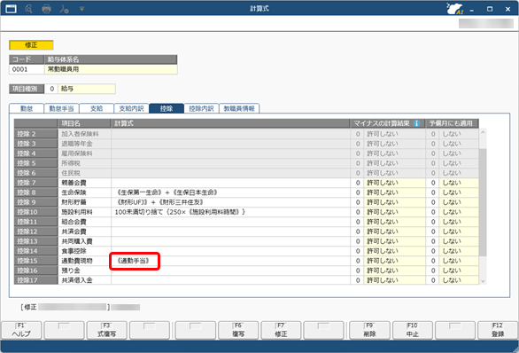This screenshot has height=353, width=519.
Task: Click the F6 複写 button
Action: pyautogui.click(x=238, y=330)
